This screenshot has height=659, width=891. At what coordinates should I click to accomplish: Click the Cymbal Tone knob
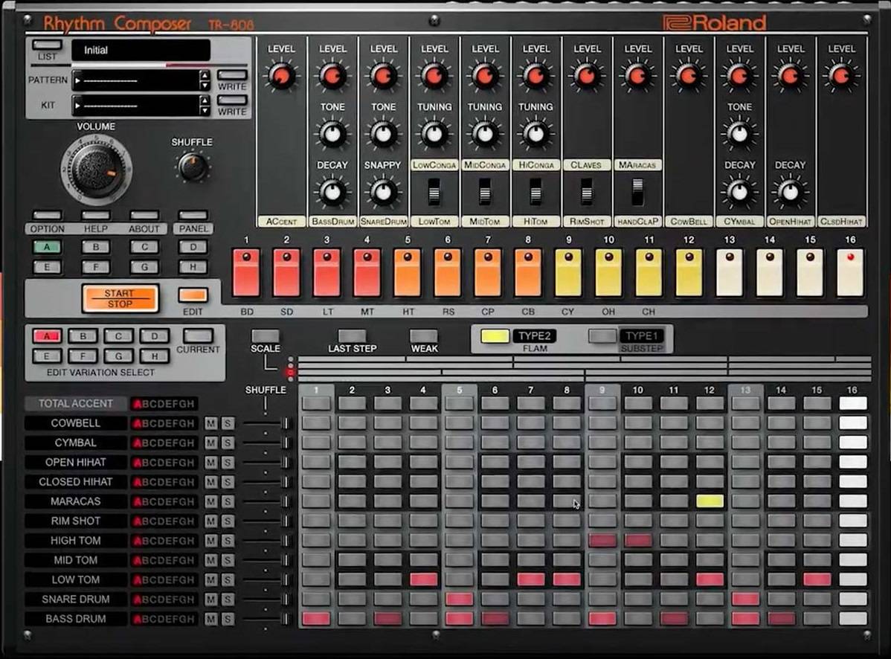click(739, 133)
